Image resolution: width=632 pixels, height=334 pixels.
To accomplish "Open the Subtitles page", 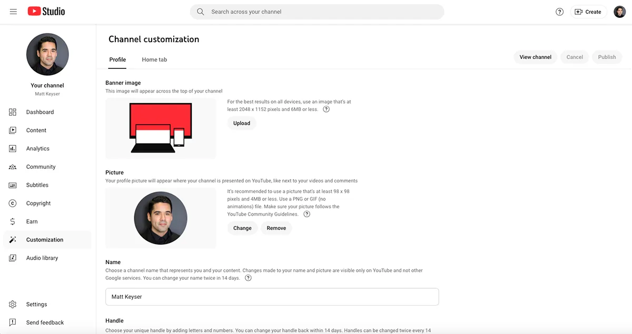I will [37, 185].
